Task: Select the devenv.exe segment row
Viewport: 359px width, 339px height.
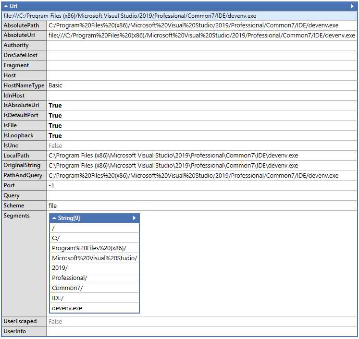Action: (x=94, y=308)
